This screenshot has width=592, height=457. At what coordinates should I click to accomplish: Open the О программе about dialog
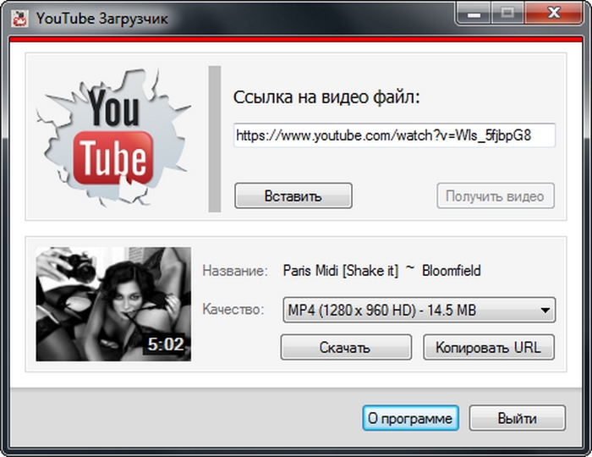pyautogui.click(x=411, y=418)
